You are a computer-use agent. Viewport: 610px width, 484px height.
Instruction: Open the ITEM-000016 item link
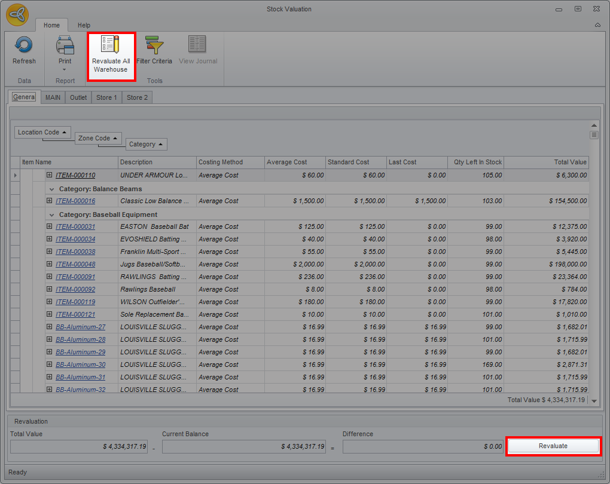[x=75, y=201]
